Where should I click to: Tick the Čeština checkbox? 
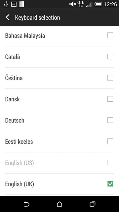coord(110,78)
